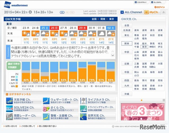Go to 関東 in the breadcrumb
This screenshot has width=169, height=133.
tap(103, 19)
